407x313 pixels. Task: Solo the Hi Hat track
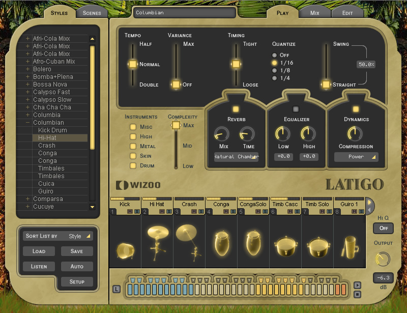click(169, 211)
